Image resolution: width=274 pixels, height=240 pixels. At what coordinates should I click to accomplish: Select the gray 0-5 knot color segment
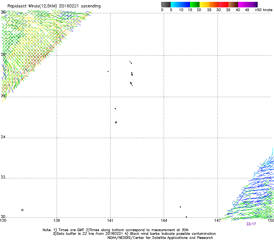(166, 4)
